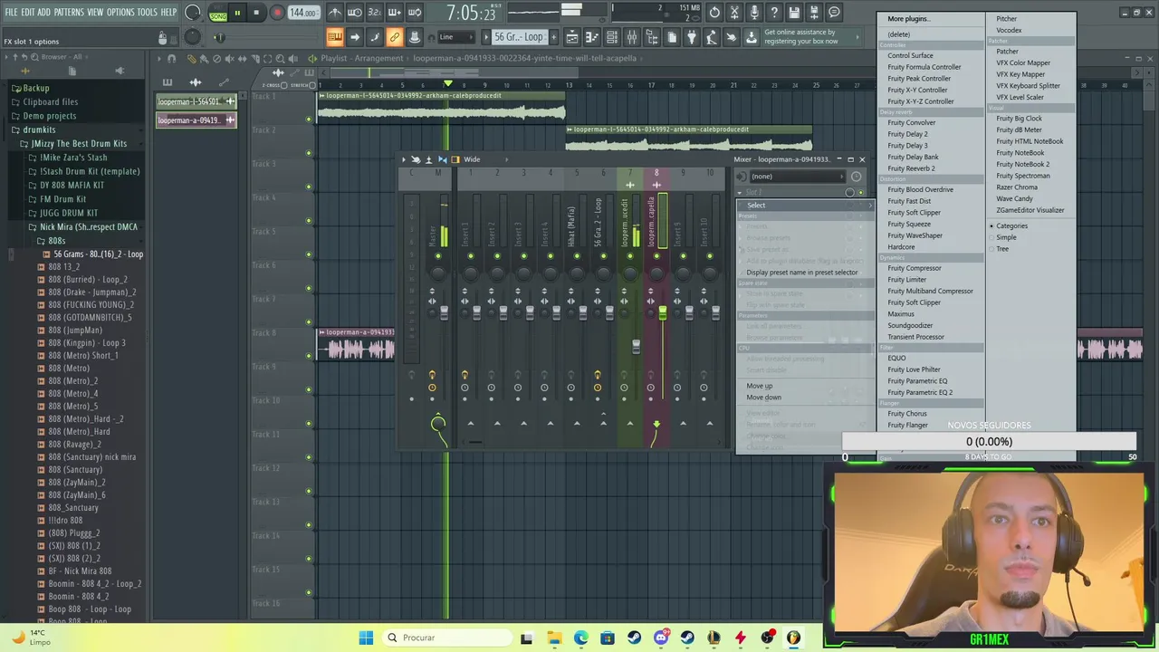Select sample 808 (Kingpin) - Loop 3
This screenshot has height=652, width=1159.
click(x=87, y=343)
